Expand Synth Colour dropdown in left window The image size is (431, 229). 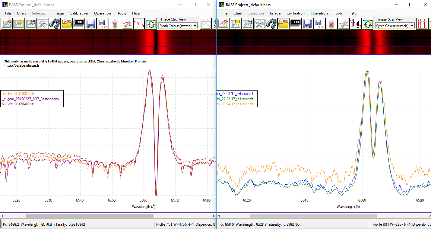[195, 26]
